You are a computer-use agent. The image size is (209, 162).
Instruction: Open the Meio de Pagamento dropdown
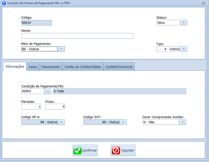pyautogui.click(x=61, y=49)
